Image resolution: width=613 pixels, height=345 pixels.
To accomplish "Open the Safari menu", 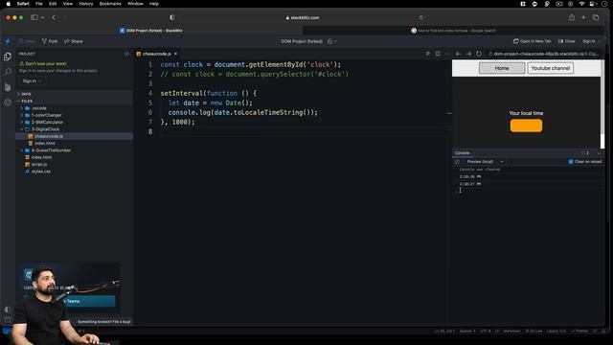I will pos(23,4).
